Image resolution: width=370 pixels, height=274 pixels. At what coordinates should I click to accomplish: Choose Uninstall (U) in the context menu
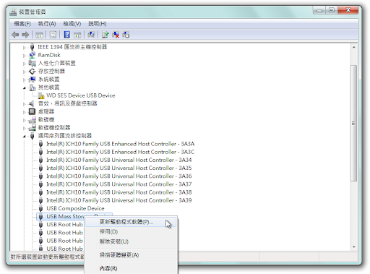[131, 241]
